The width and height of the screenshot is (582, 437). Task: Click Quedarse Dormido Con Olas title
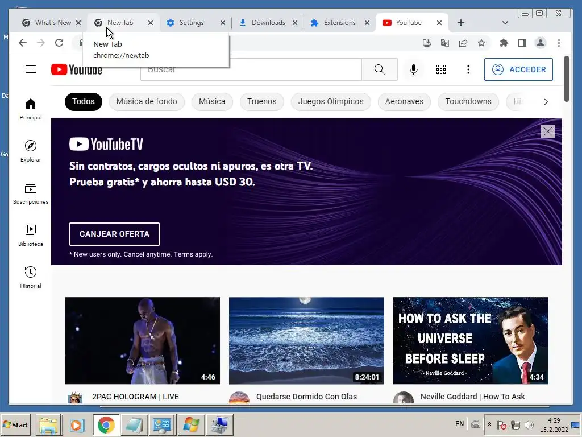point(306,397)
